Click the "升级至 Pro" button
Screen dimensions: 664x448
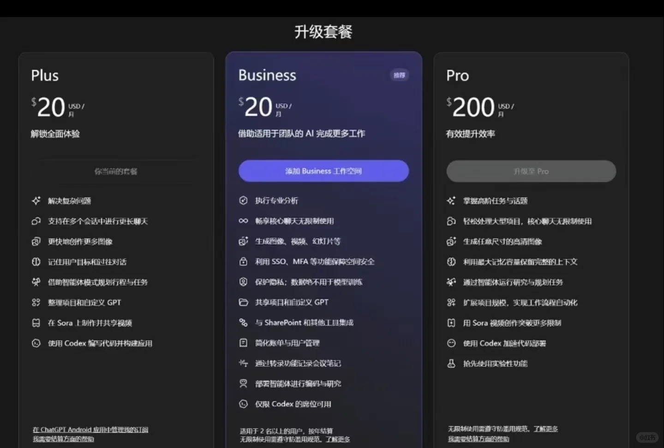pyautogui.click(x=531, y=171)
